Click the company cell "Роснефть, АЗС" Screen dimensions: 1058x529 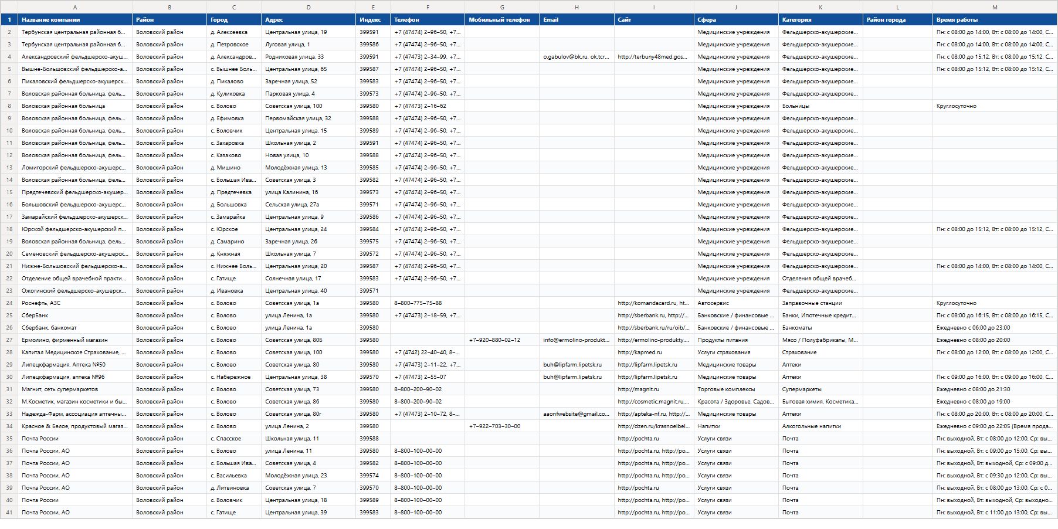click(x=75, y=303)
